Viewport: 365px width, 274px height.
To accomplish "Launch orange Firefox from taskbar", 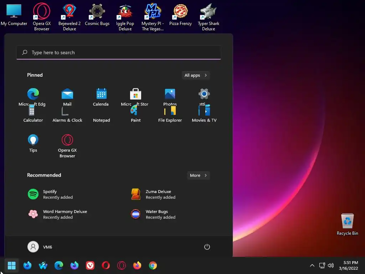I will pos(137,265).
